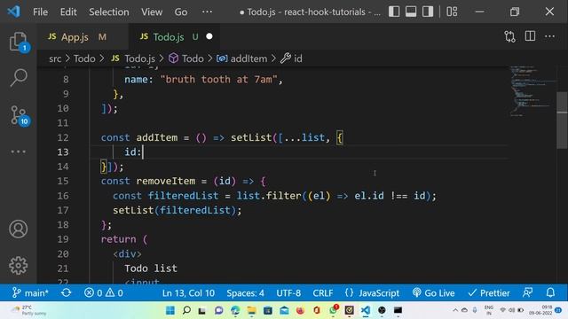
Task: Open the Selection menu
Action: pos(108,12)
